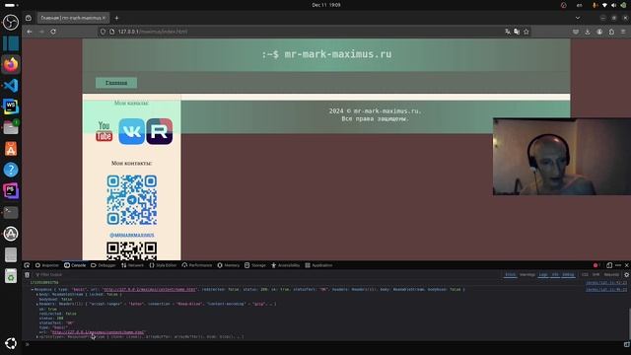Open the Performance tab
The image size is (631, 355).
[x=197, y=265]
